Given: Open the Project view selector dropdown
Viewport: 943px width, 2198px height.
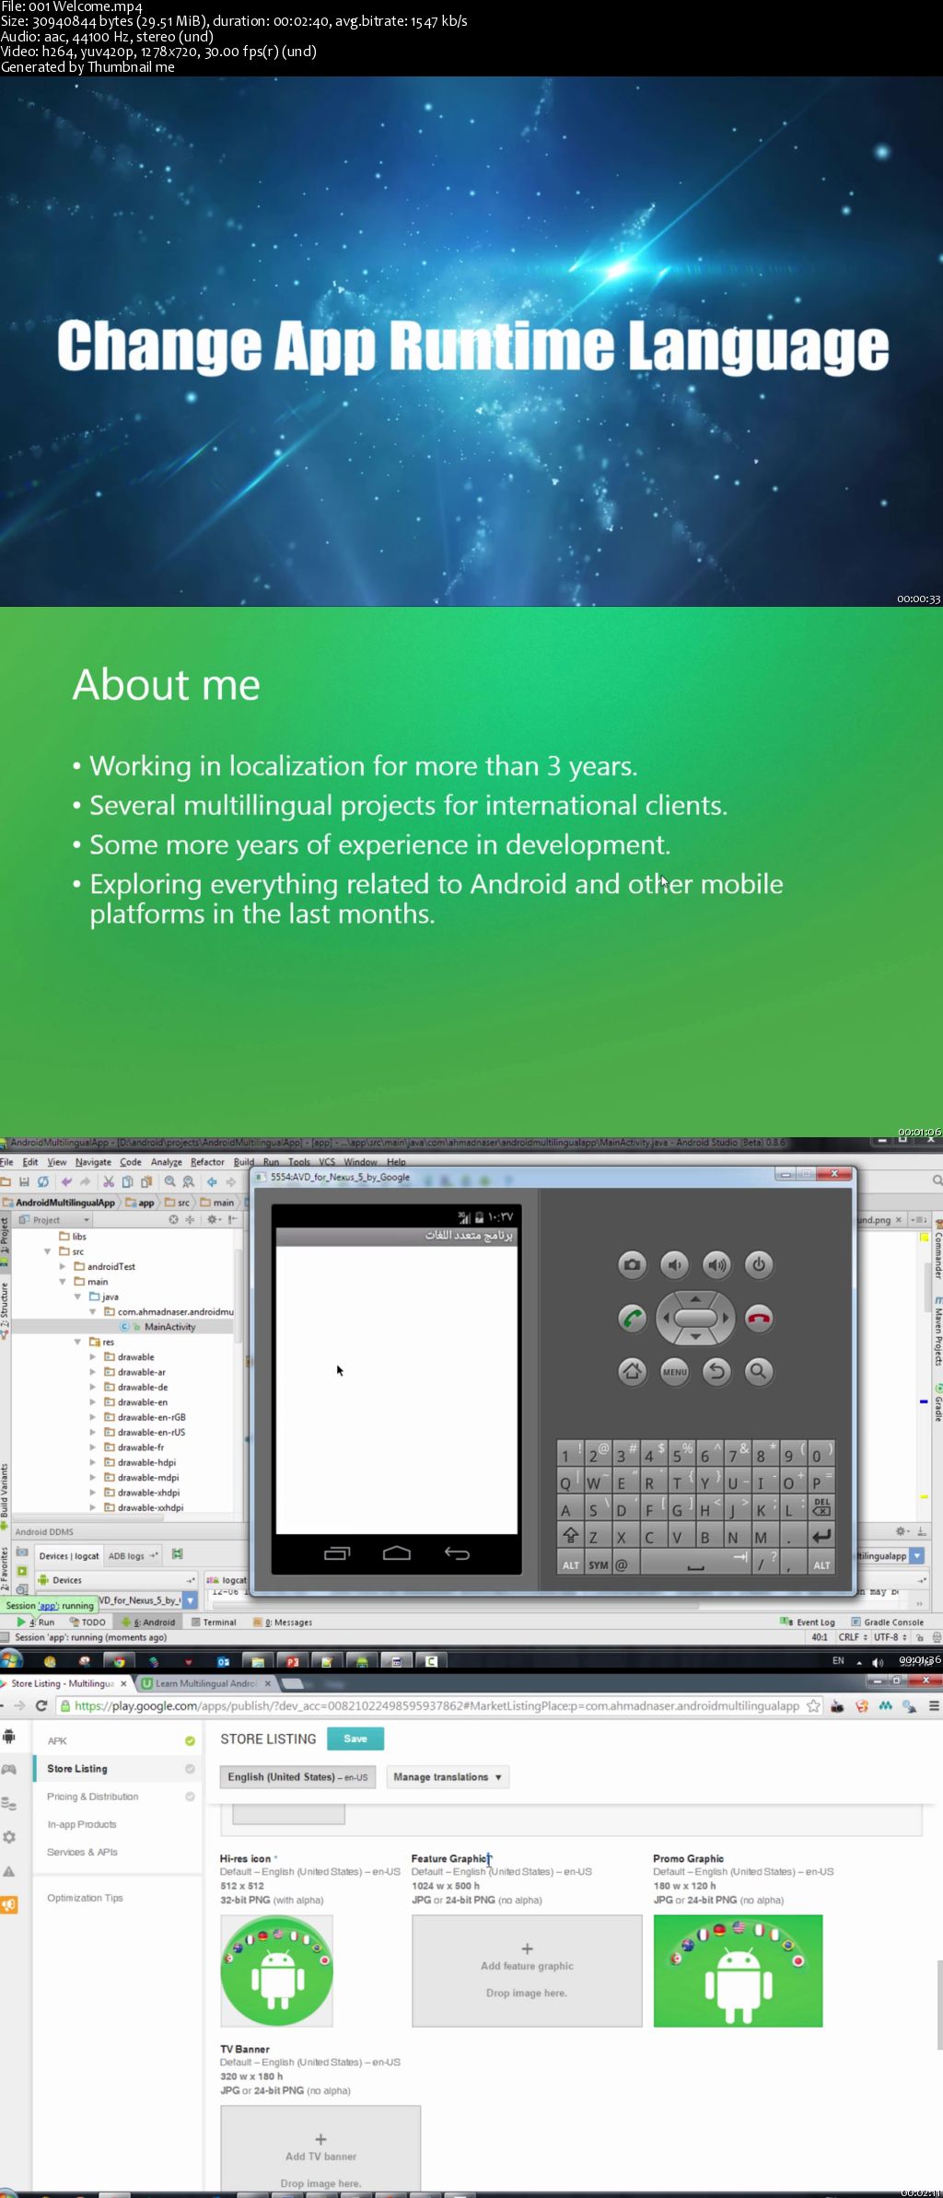Looking at the screenshot, I should tap(53, 1219).
